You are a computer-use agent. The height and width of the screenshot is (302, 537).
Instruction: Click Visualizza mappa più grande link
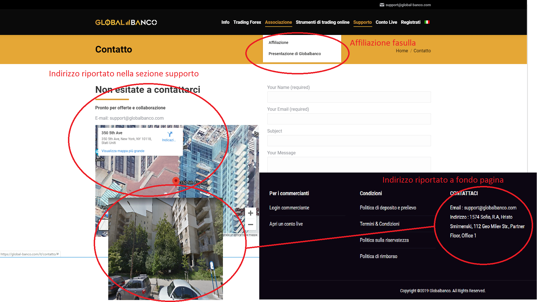click(x=123, y=151)
